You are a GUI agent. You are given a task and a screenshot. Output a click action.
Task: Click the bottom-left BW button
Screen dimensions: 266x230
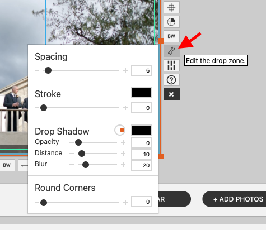7,165
